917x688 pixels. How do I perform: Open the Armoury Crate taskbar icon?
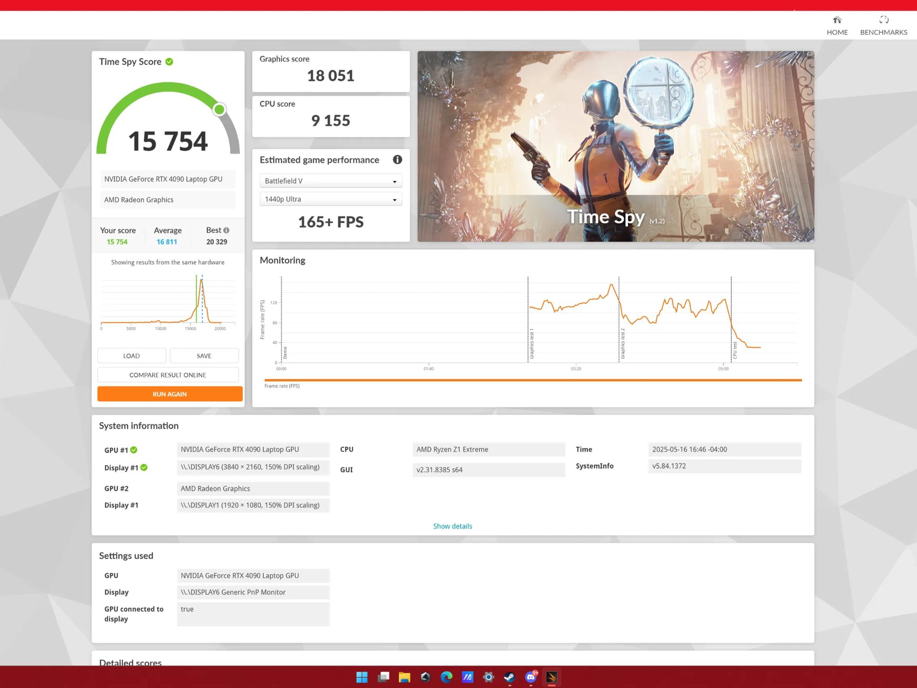425,677
